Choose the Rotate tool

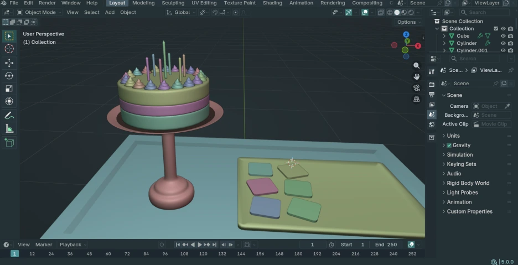click(9, 76)
